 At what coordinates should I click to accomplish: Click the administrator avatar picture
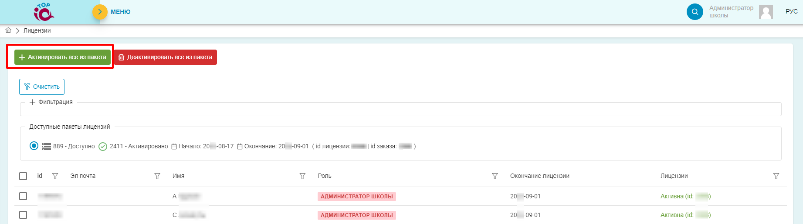pyautogui.click(x=766, y=12)
